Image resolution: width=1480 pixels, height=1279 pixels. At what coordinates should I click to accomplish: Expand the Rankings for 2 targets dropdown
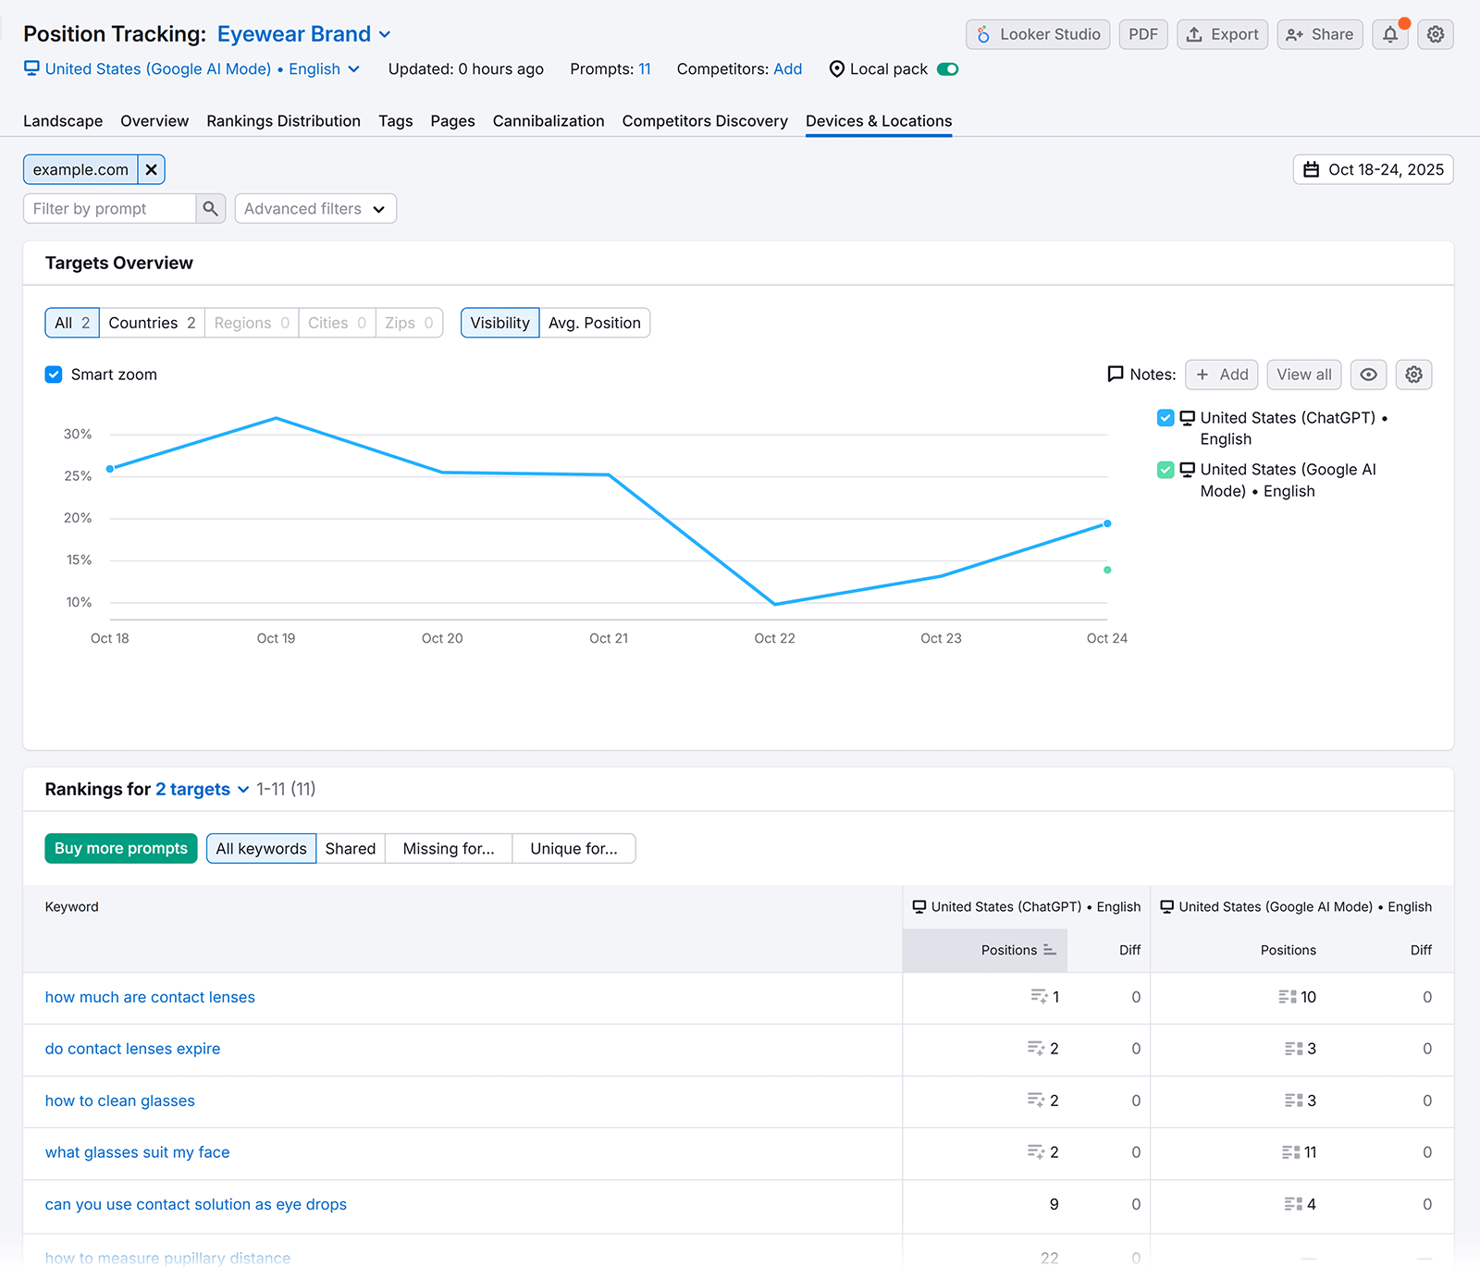tap(202, 789)
